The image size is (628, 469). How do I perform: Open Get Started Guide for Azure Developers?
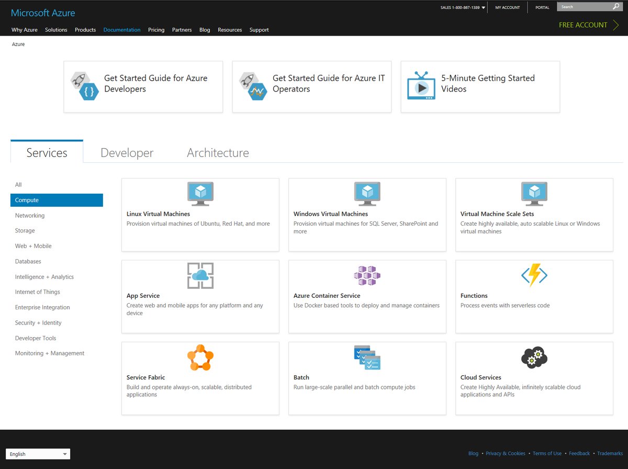tap(143, 87)
